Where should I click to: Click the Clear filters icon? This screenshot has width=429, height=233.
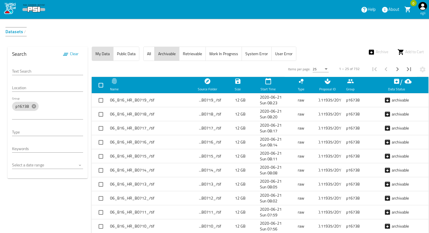(66, 54)
